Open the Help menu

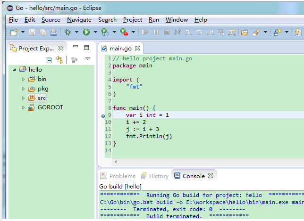(201, 20)
